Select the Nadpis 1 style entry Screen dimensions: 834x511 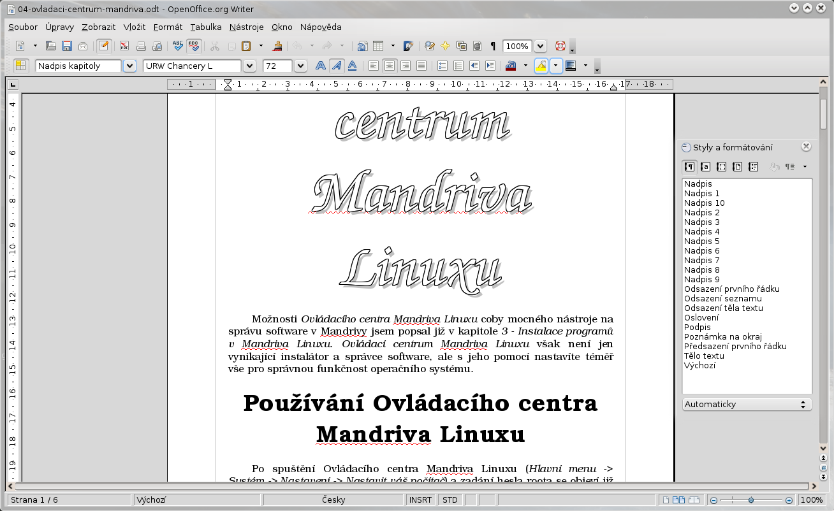pyautogui.click(x=702, y=193)
